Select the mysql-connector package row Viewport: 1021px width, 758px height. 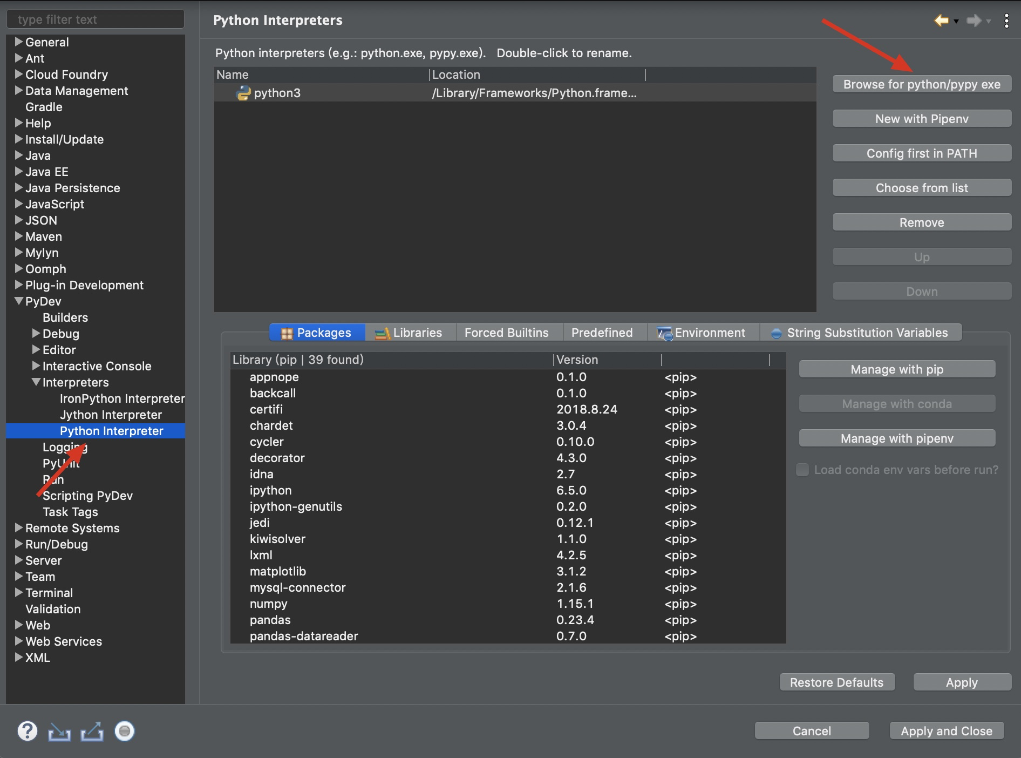tap(508, 587)
